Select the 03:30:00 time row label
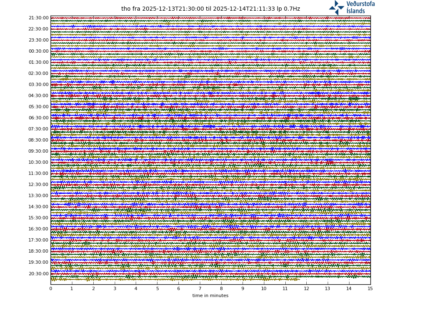421x316 pixels. tap(39, 85)
